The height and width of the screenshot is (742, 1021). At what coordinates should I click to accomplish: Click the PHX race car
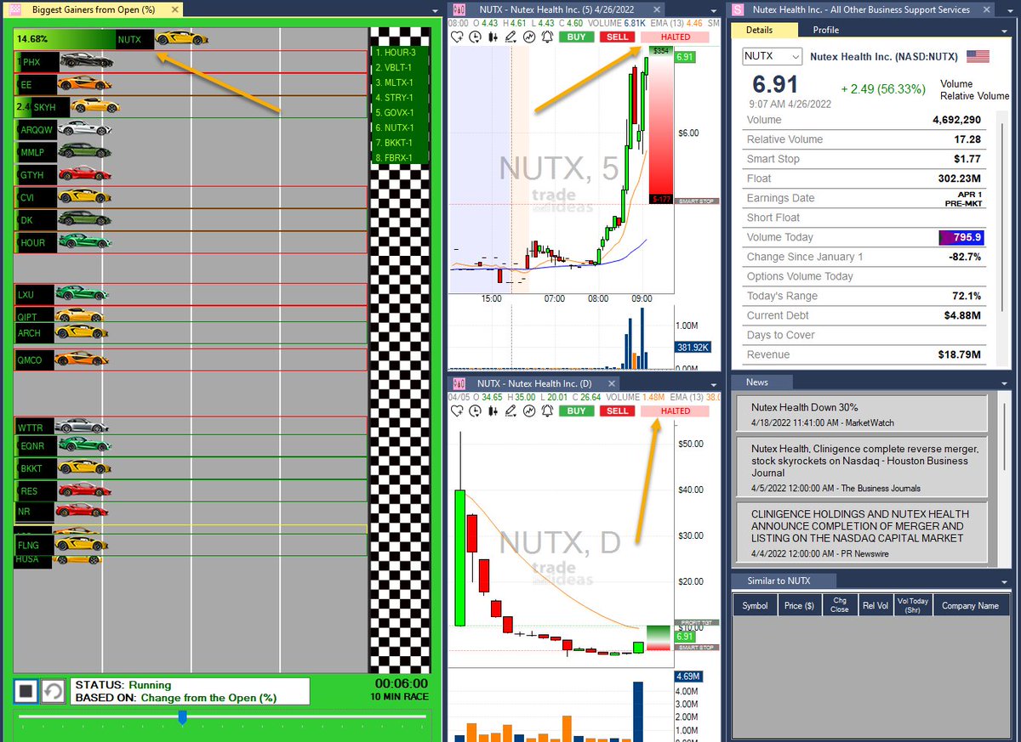click(87, 62)
